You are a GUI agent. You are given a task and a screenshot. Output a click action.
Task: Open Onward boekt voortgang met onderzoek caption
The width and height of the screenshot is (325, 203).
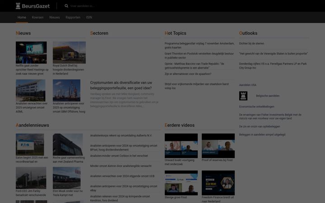(180, 162)
